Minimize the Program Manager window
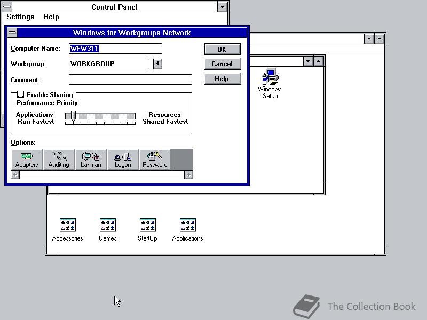 pos(369,39)
